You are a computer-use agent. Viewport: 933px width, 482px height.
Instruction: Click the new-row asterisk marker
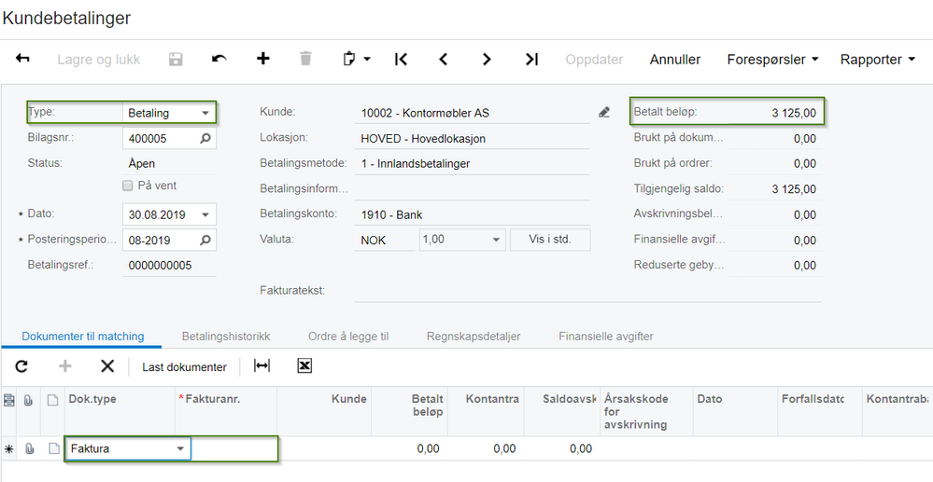coord(8,450)
